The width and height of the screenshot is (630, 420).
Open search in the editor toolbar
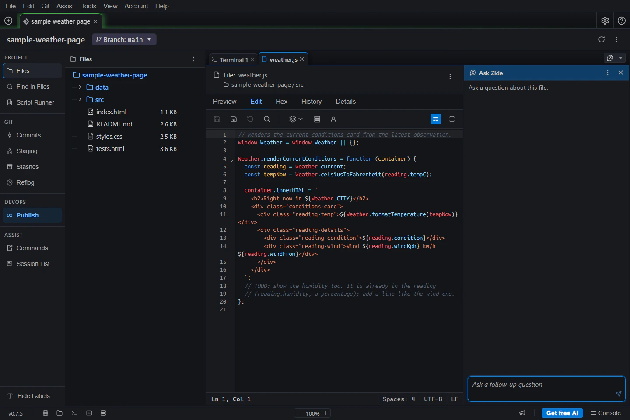(x=267, y=119)
